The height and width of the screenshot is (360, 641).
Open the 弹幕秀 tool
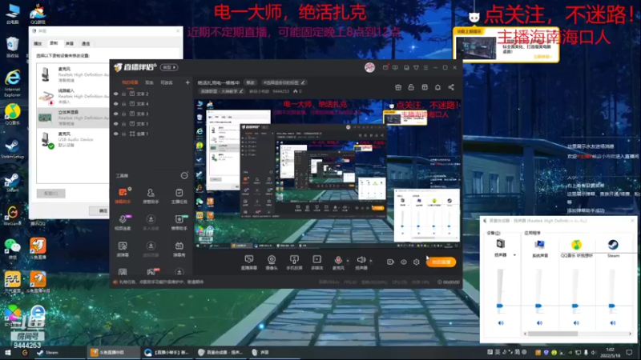179,249
